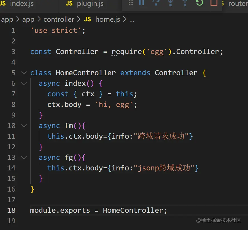Click the debug Step Over icon
The width and height of the screenshot is (248, 230).
point(156,3)
